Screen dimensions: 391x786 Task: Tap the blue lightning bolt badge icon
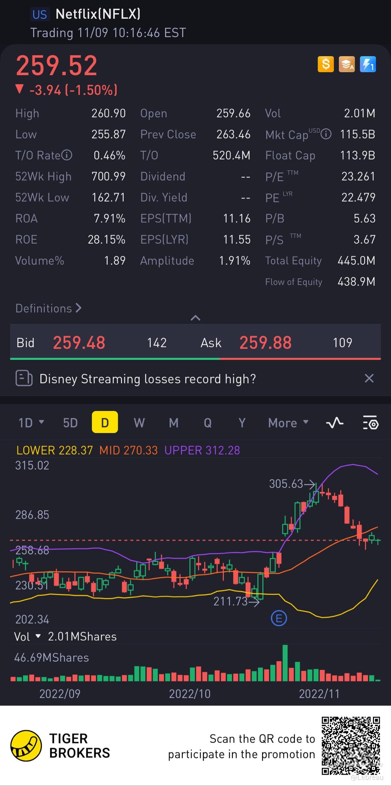point(368,64)
